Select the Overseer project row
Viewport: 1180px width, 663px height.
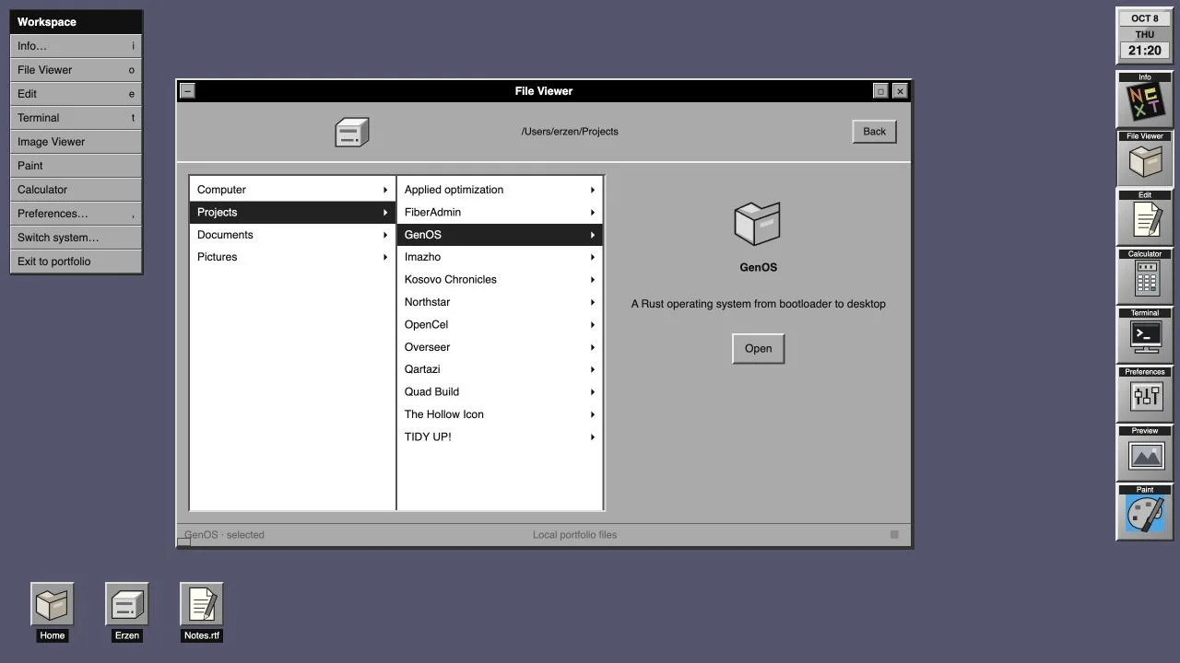point(500,347)
